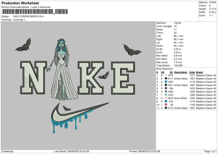The image size is (218, 154).
Task: Click the Production Worksheet title
Action: pos(20,3)
